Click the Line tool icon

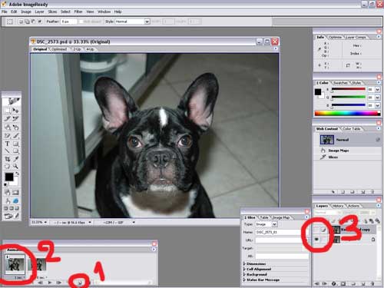pyautogui.click(x=8, y=151)
